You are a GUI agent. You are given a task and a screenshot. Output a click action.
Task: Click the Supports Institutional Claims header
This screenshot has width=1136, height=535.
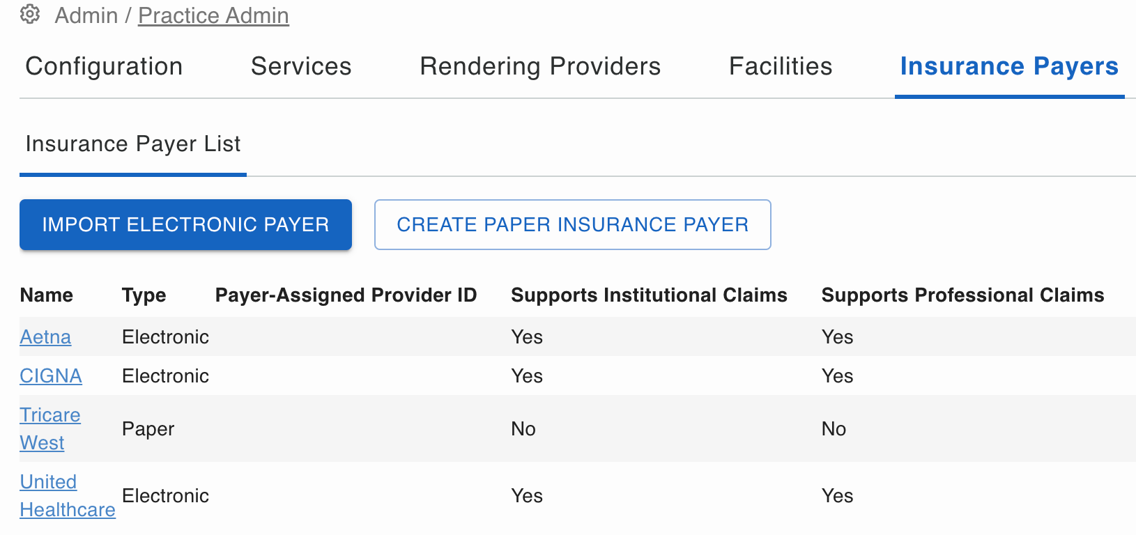tap(649, 295)
